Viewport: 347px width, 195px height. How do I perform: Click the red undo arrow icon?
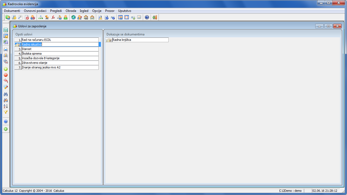(6, 81)
